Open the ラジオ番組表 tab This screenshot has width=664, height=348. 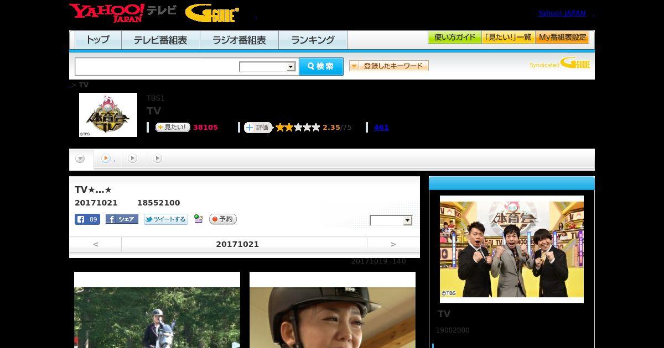(239, 40)
